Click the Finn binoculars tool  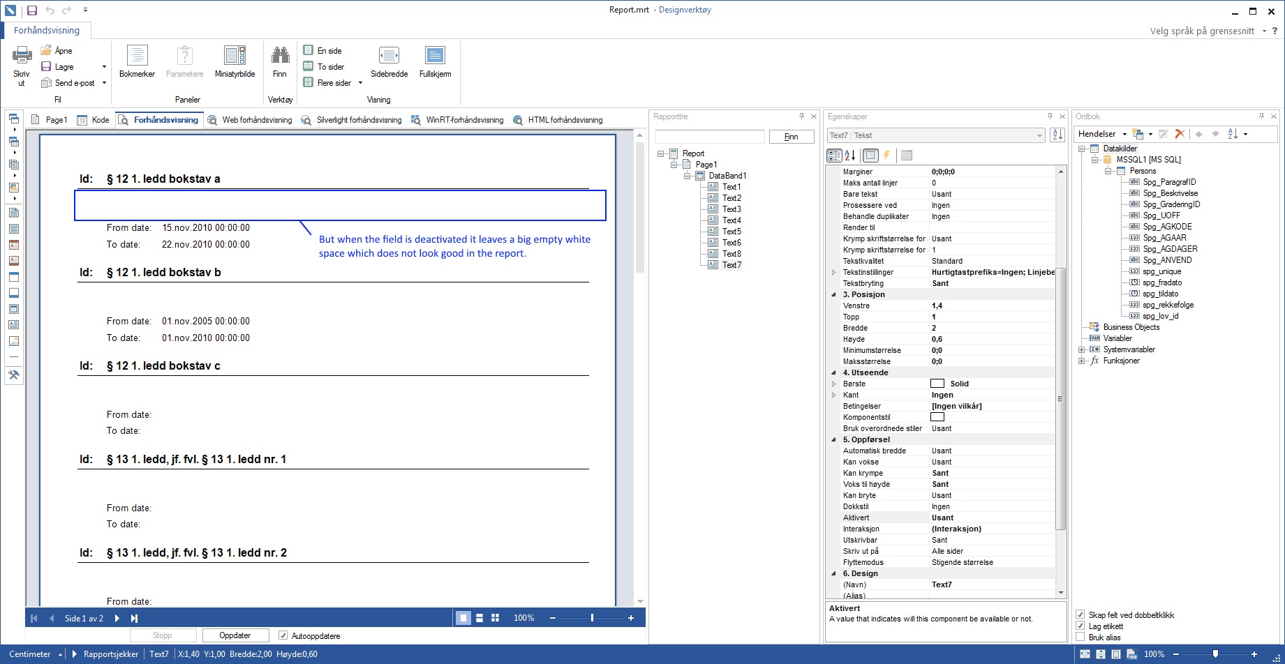[280, 62]
